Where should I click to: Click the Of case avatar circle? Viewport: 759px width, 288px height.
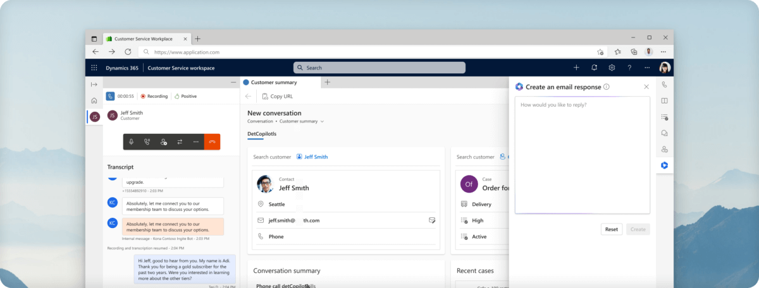click(x=469, y=184)
